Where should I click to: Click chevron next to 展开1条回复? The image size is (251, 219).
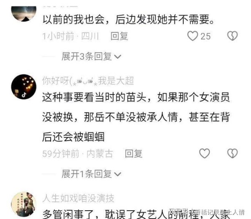118,174
